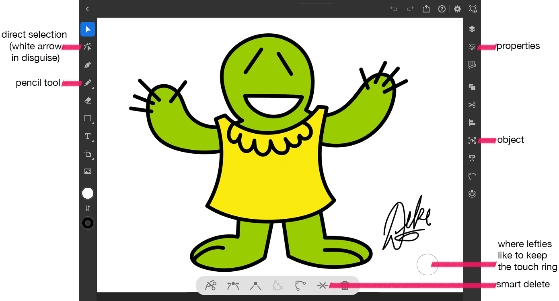Swap fill and stroke colors
Screen dimensions: 559x301
[x=87, y=208]
